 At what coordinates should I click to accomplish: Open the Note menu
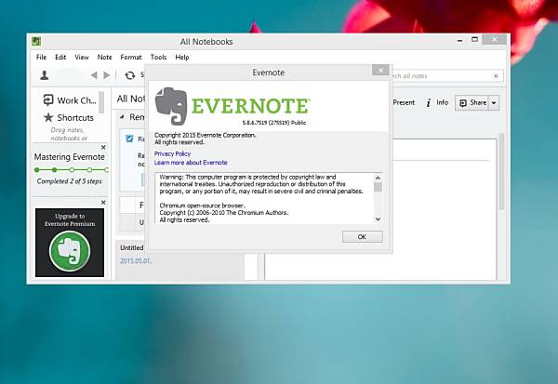point(104,57)
